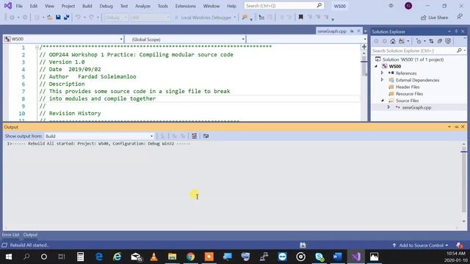Click the Pending Changes Filter icon

[x=419, y=41]
